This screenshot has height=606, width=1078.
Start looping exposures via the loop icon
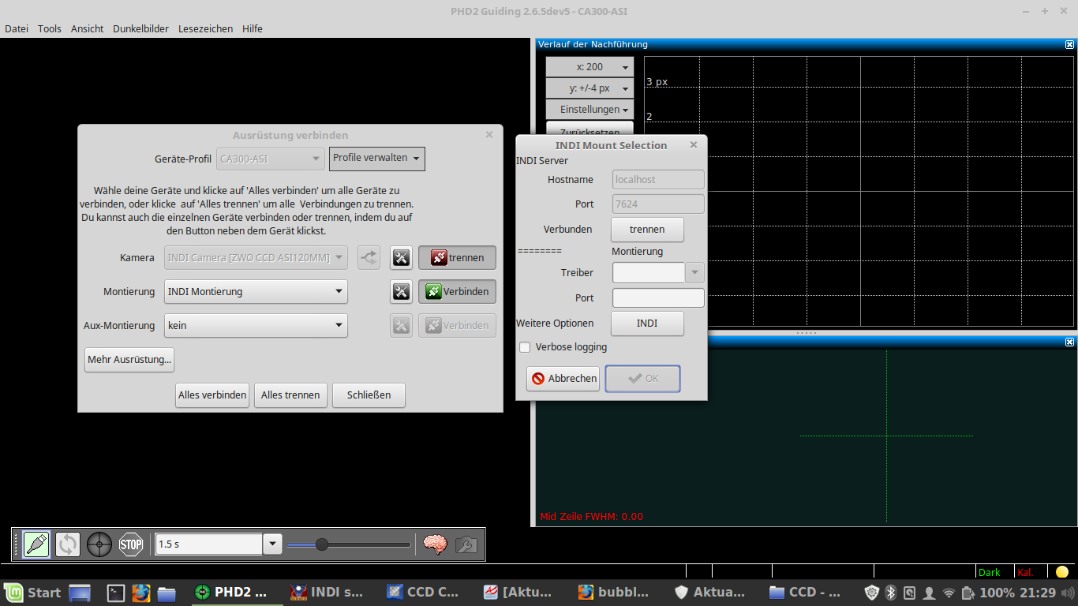(67, 544)
